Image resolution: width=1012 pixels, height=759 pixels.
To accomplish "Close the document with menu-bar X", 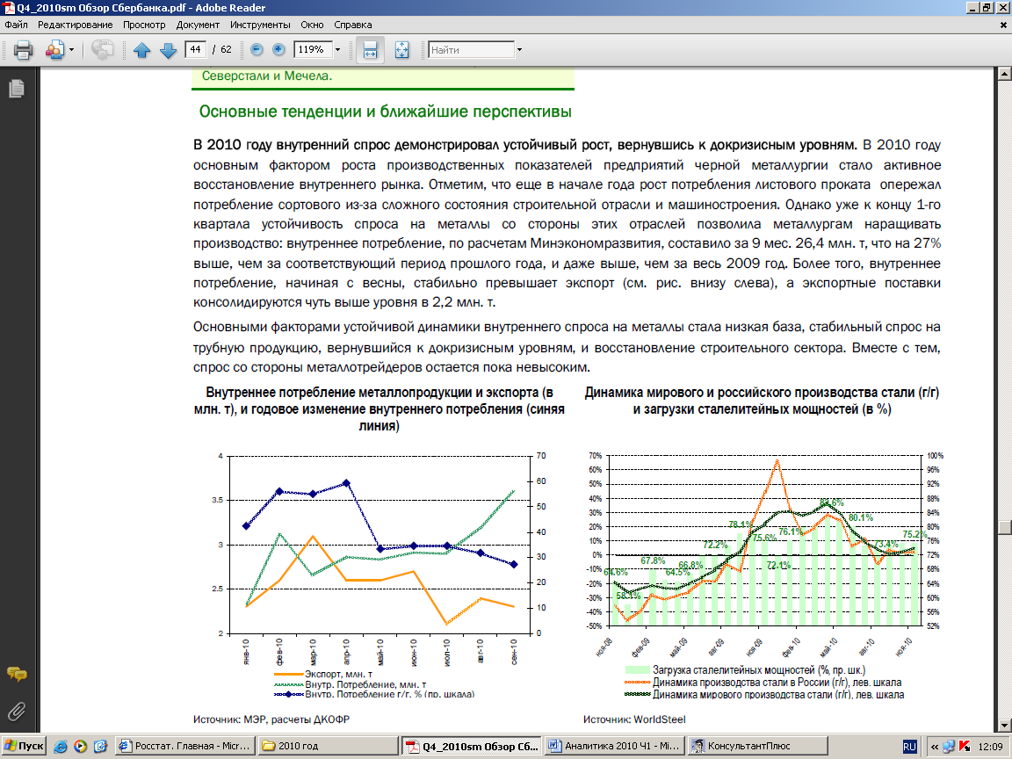I will tap(1003, 25).
